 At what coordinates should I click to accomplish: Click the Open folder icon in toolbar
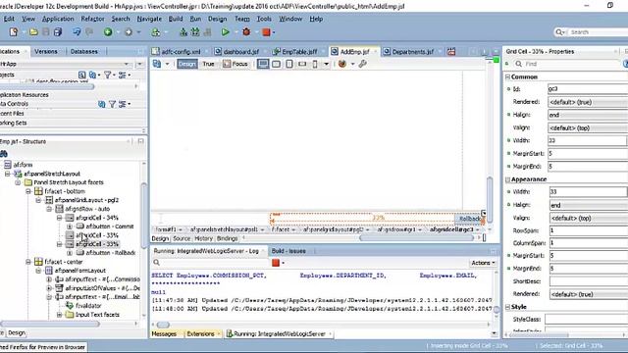(x=33, y=32)
